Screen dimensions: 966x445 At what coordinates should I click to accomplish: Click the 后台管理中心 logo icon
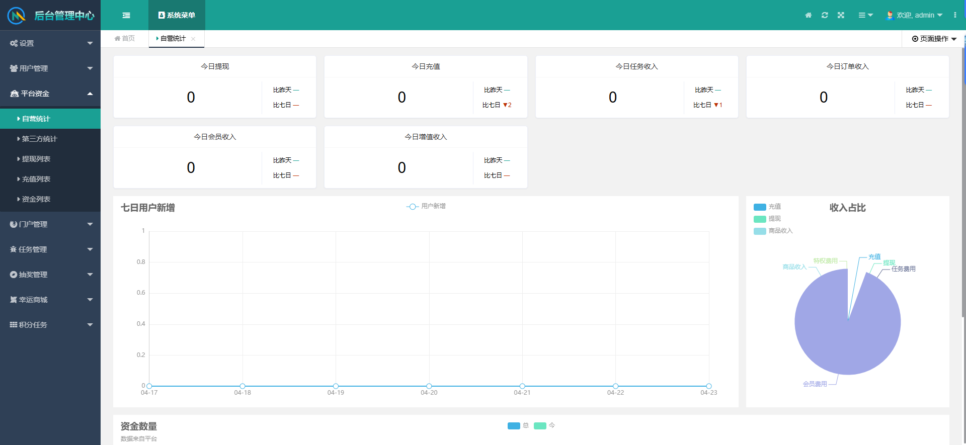[x=17, y=16]
